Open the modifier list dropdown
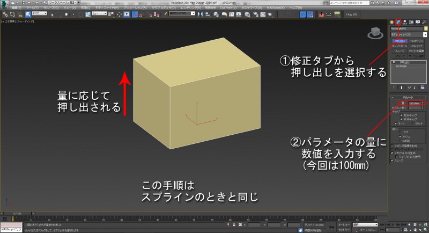The width and height of the screenshot is (429, 233). [x=408, y=34]
